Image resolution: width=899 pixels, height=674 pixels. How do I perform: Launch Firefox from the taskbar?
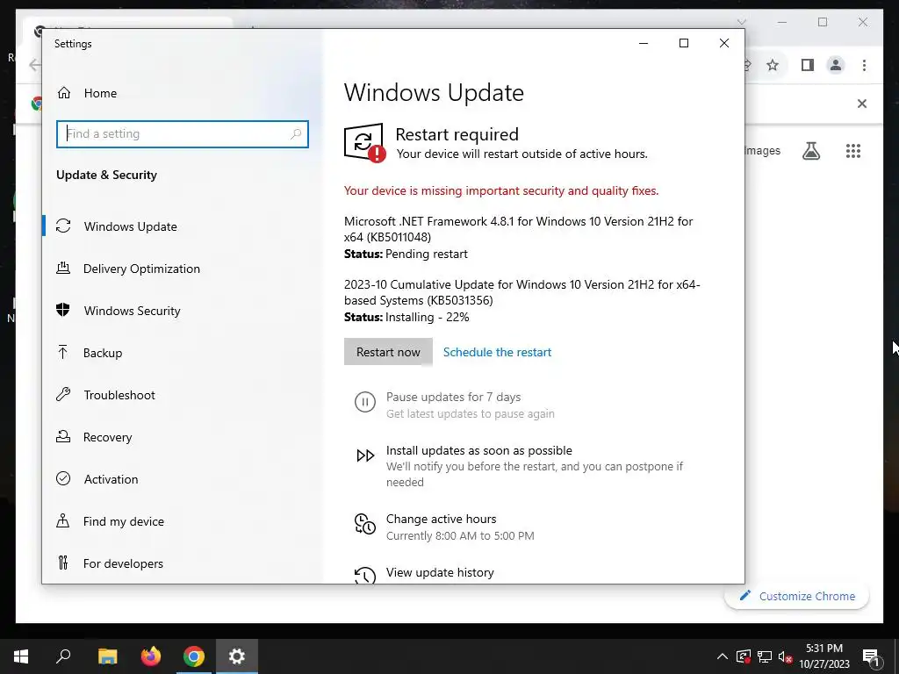coord(151,656)
